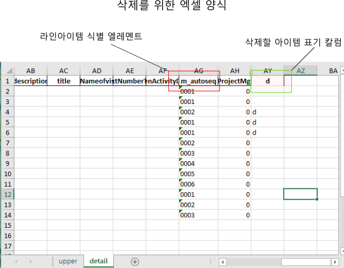Click the description header cell in AB1
344x268 pixels.
click(x=31, y=81)
